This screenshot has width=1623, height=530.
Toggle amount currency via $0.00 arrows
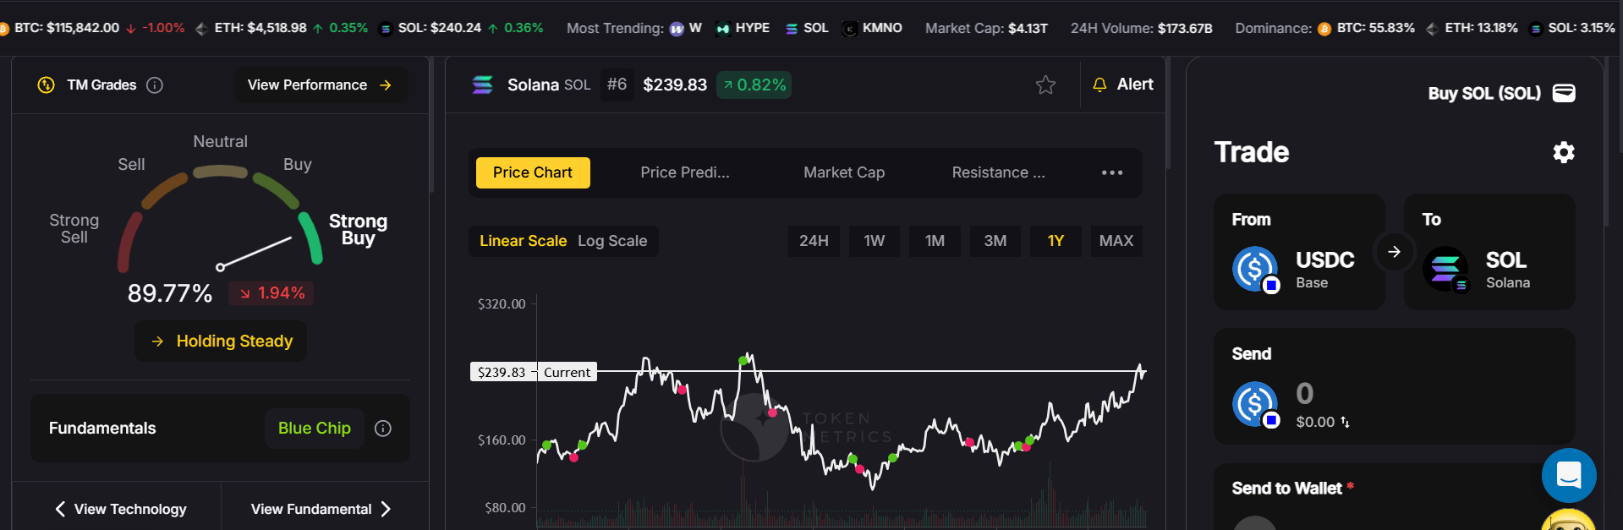(x=1345, y=422)
